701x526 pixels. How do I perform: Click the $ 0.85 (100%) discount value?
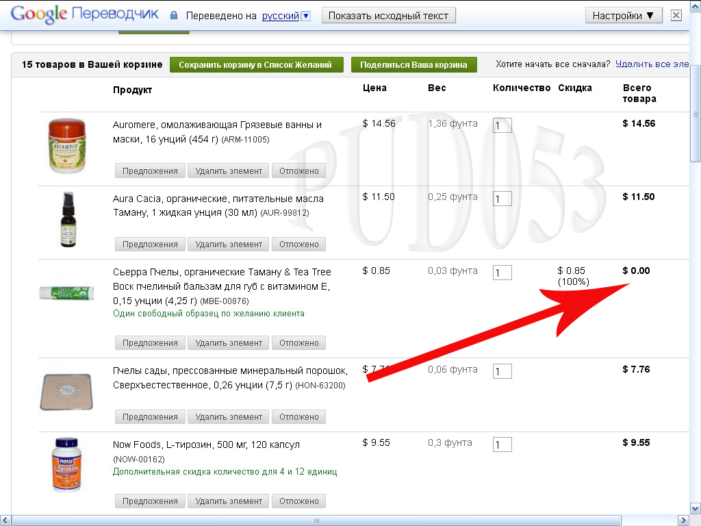pyautogui.click(x=573, y=276)
